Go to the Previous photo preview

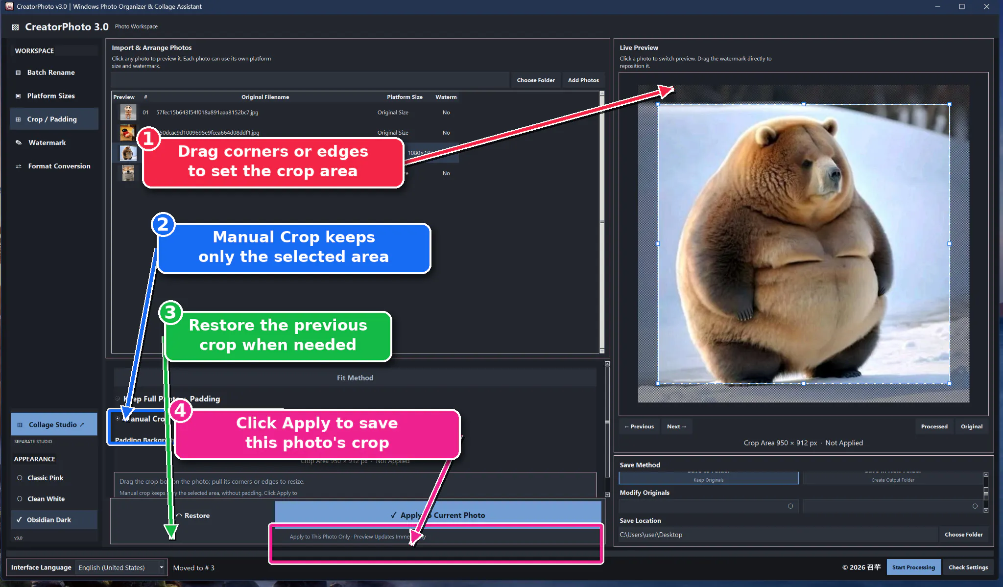pyautogui.click(x=639, y=426)
